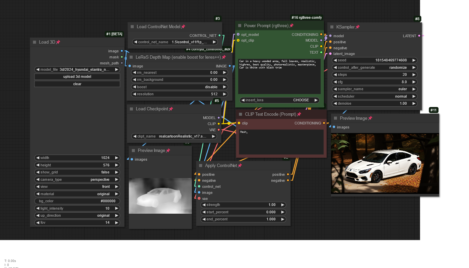Screen dimensions: 469x268
Task: Increase the steps value with right arrow
Action: point(414,74)
